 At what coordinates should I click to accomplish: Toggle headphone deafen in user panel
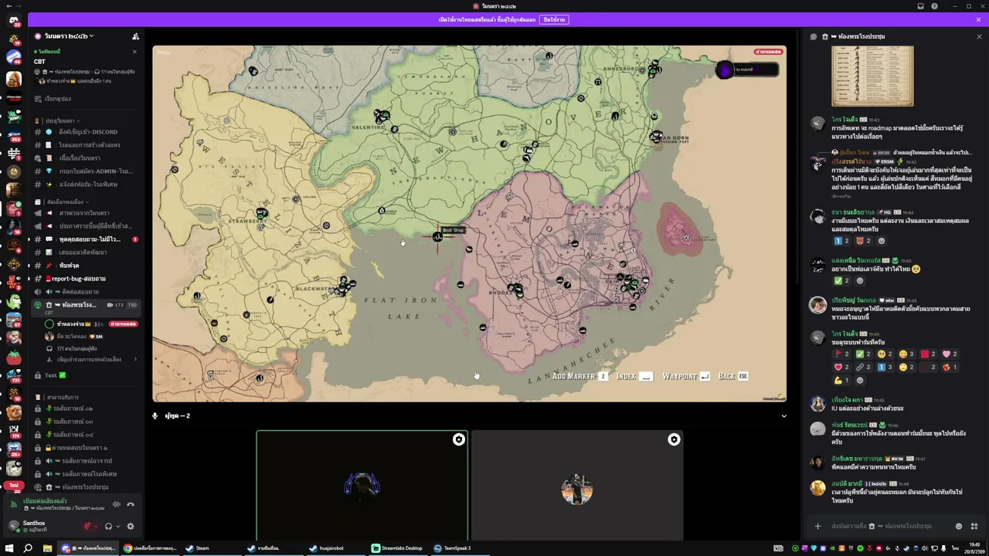tap(108, 527)
